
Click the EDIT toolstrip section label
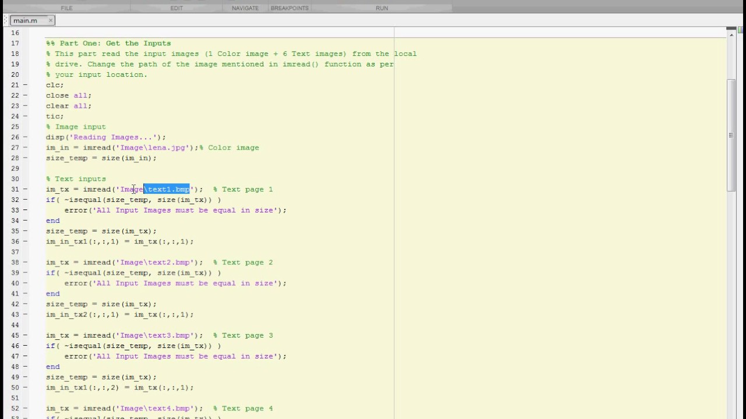pyautogui.click(x=177, y=8)
